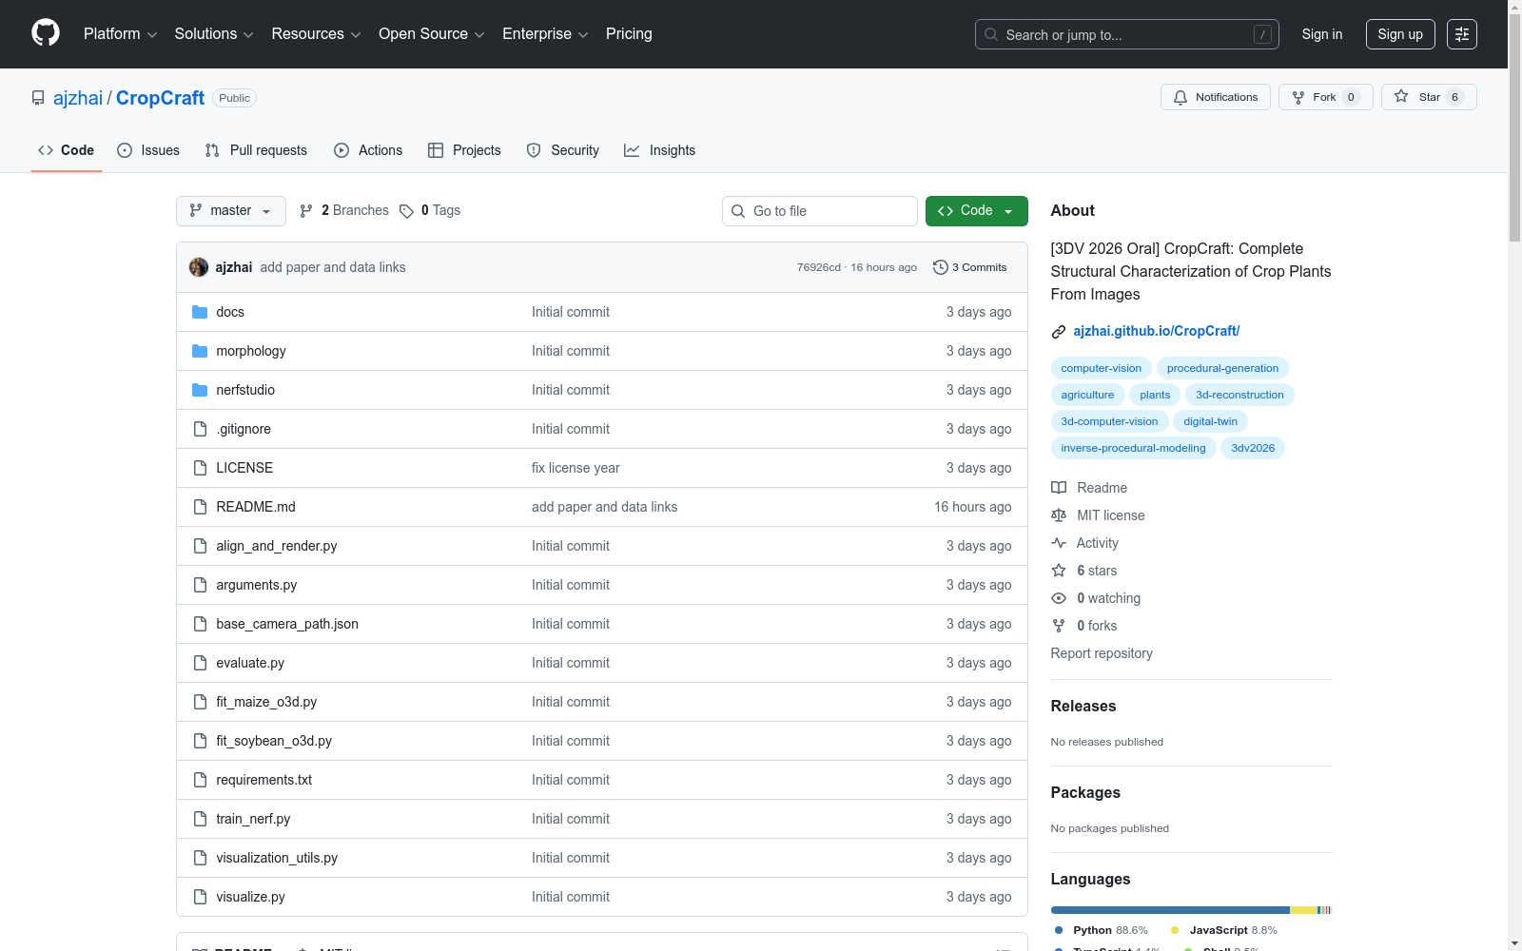Image resolution: width=1522 pixels, height=951 pixels.
Task: Open the visualization_utils.py file
Action: [x=277, y=858]
